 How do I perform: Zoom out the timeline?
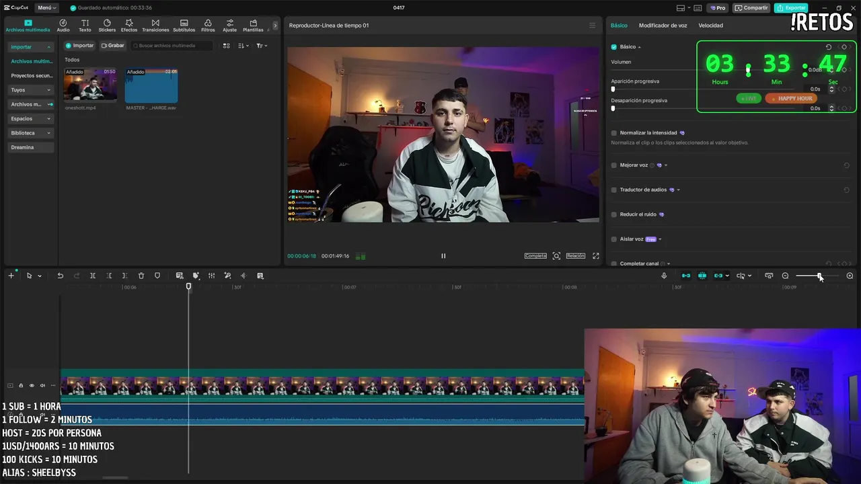coord(785,276)
